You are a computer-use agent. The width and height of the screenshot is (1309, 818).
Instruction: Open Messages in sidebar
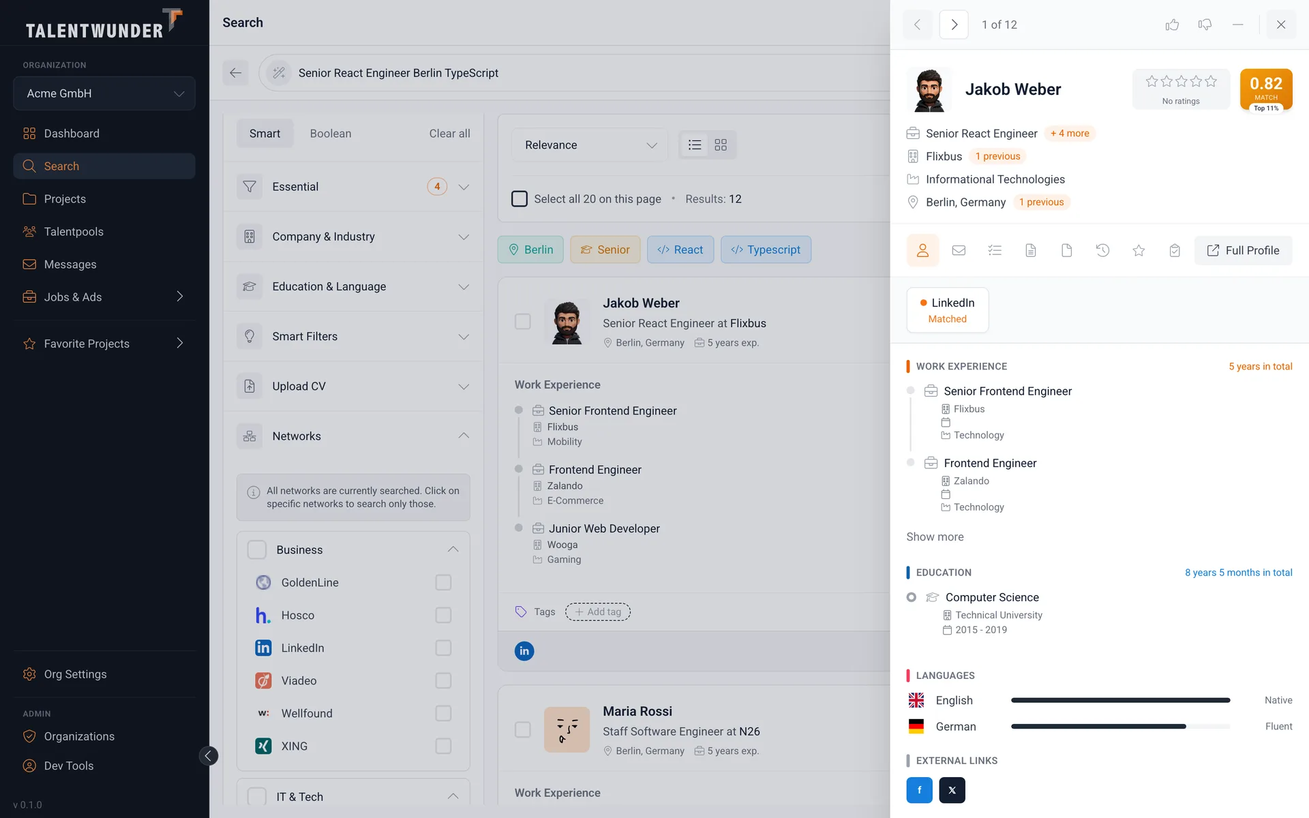point(104,264)
